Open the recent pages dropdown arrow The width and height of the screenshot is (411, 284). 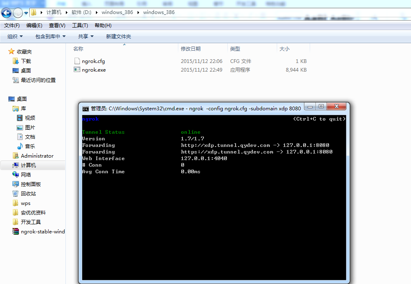pos(26,13)
